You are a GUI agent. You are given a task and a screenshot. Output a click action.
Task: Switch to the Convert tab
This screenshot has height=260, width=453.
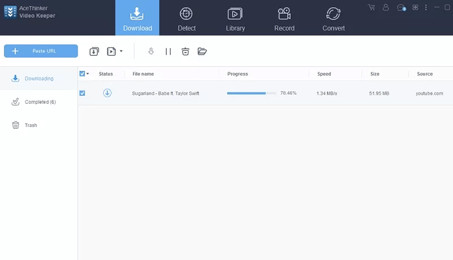tap(334, 18)
